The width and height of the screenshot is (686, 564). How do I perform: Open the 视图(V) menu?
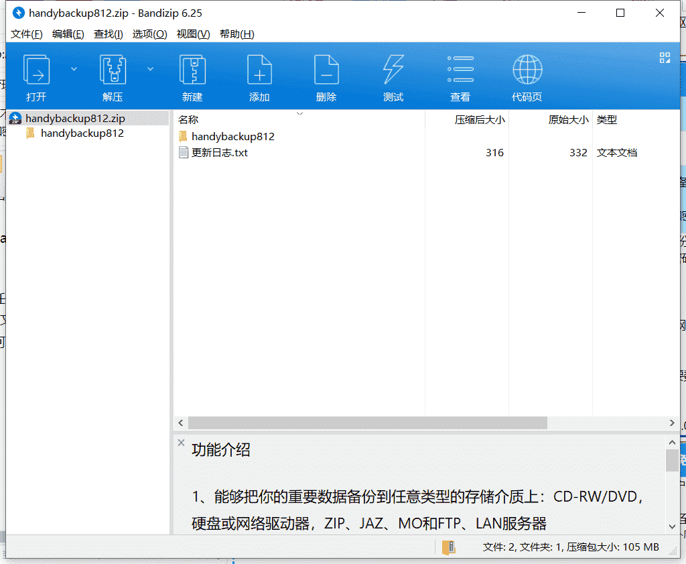[x=193, y=34]
